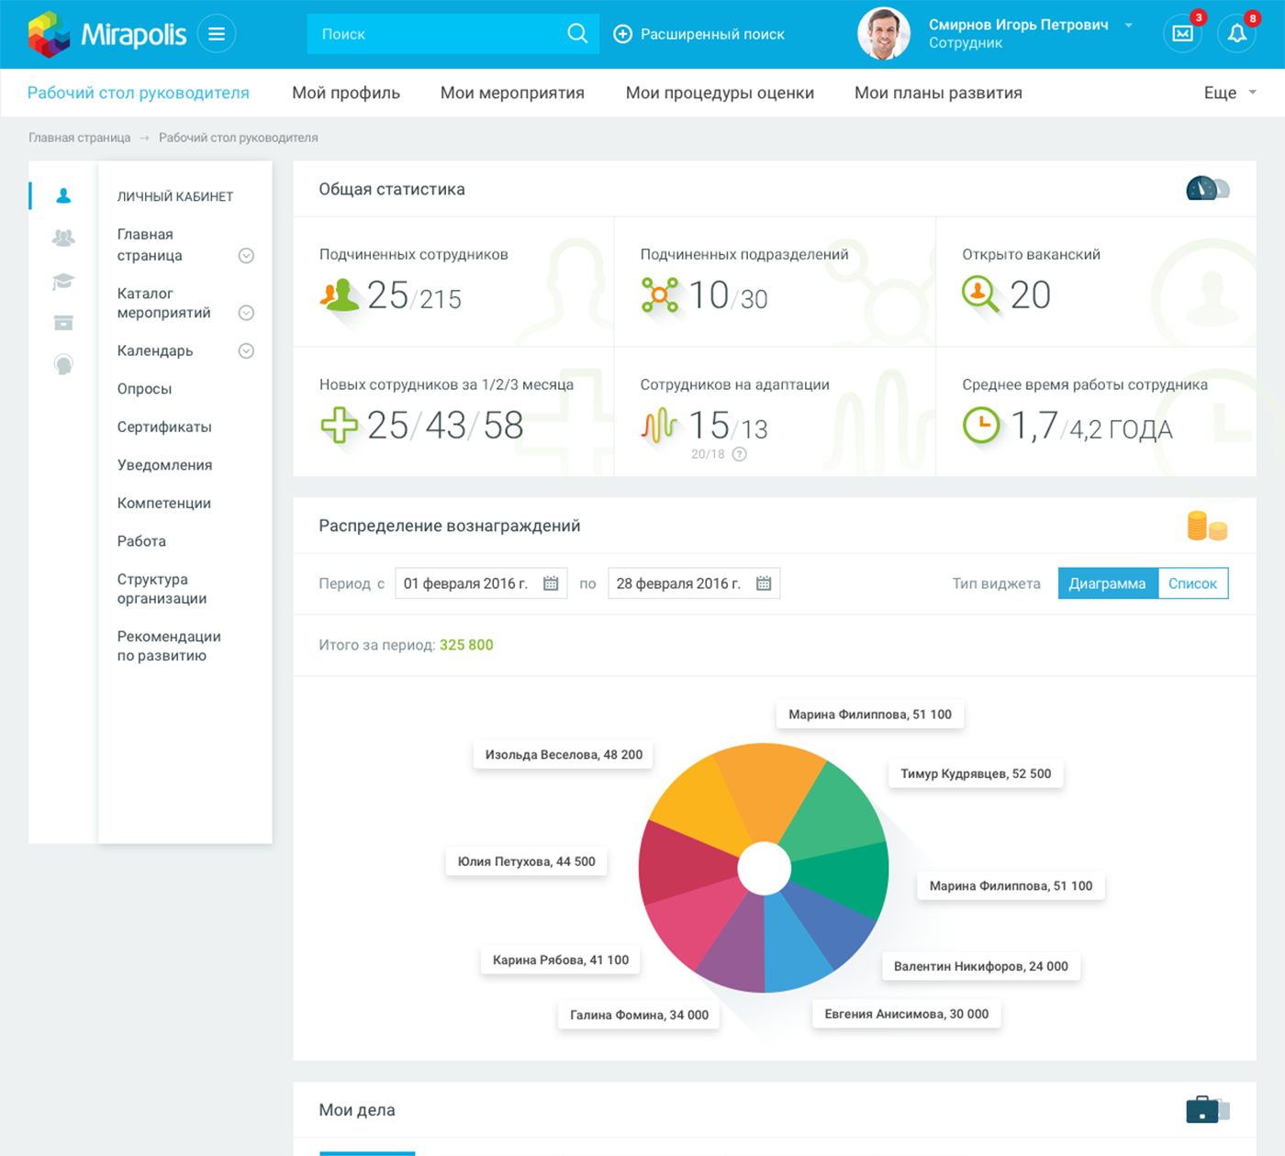1285x1156 pixels.
Task: Select the group of people sidebar icon
Action: (63, 238)
